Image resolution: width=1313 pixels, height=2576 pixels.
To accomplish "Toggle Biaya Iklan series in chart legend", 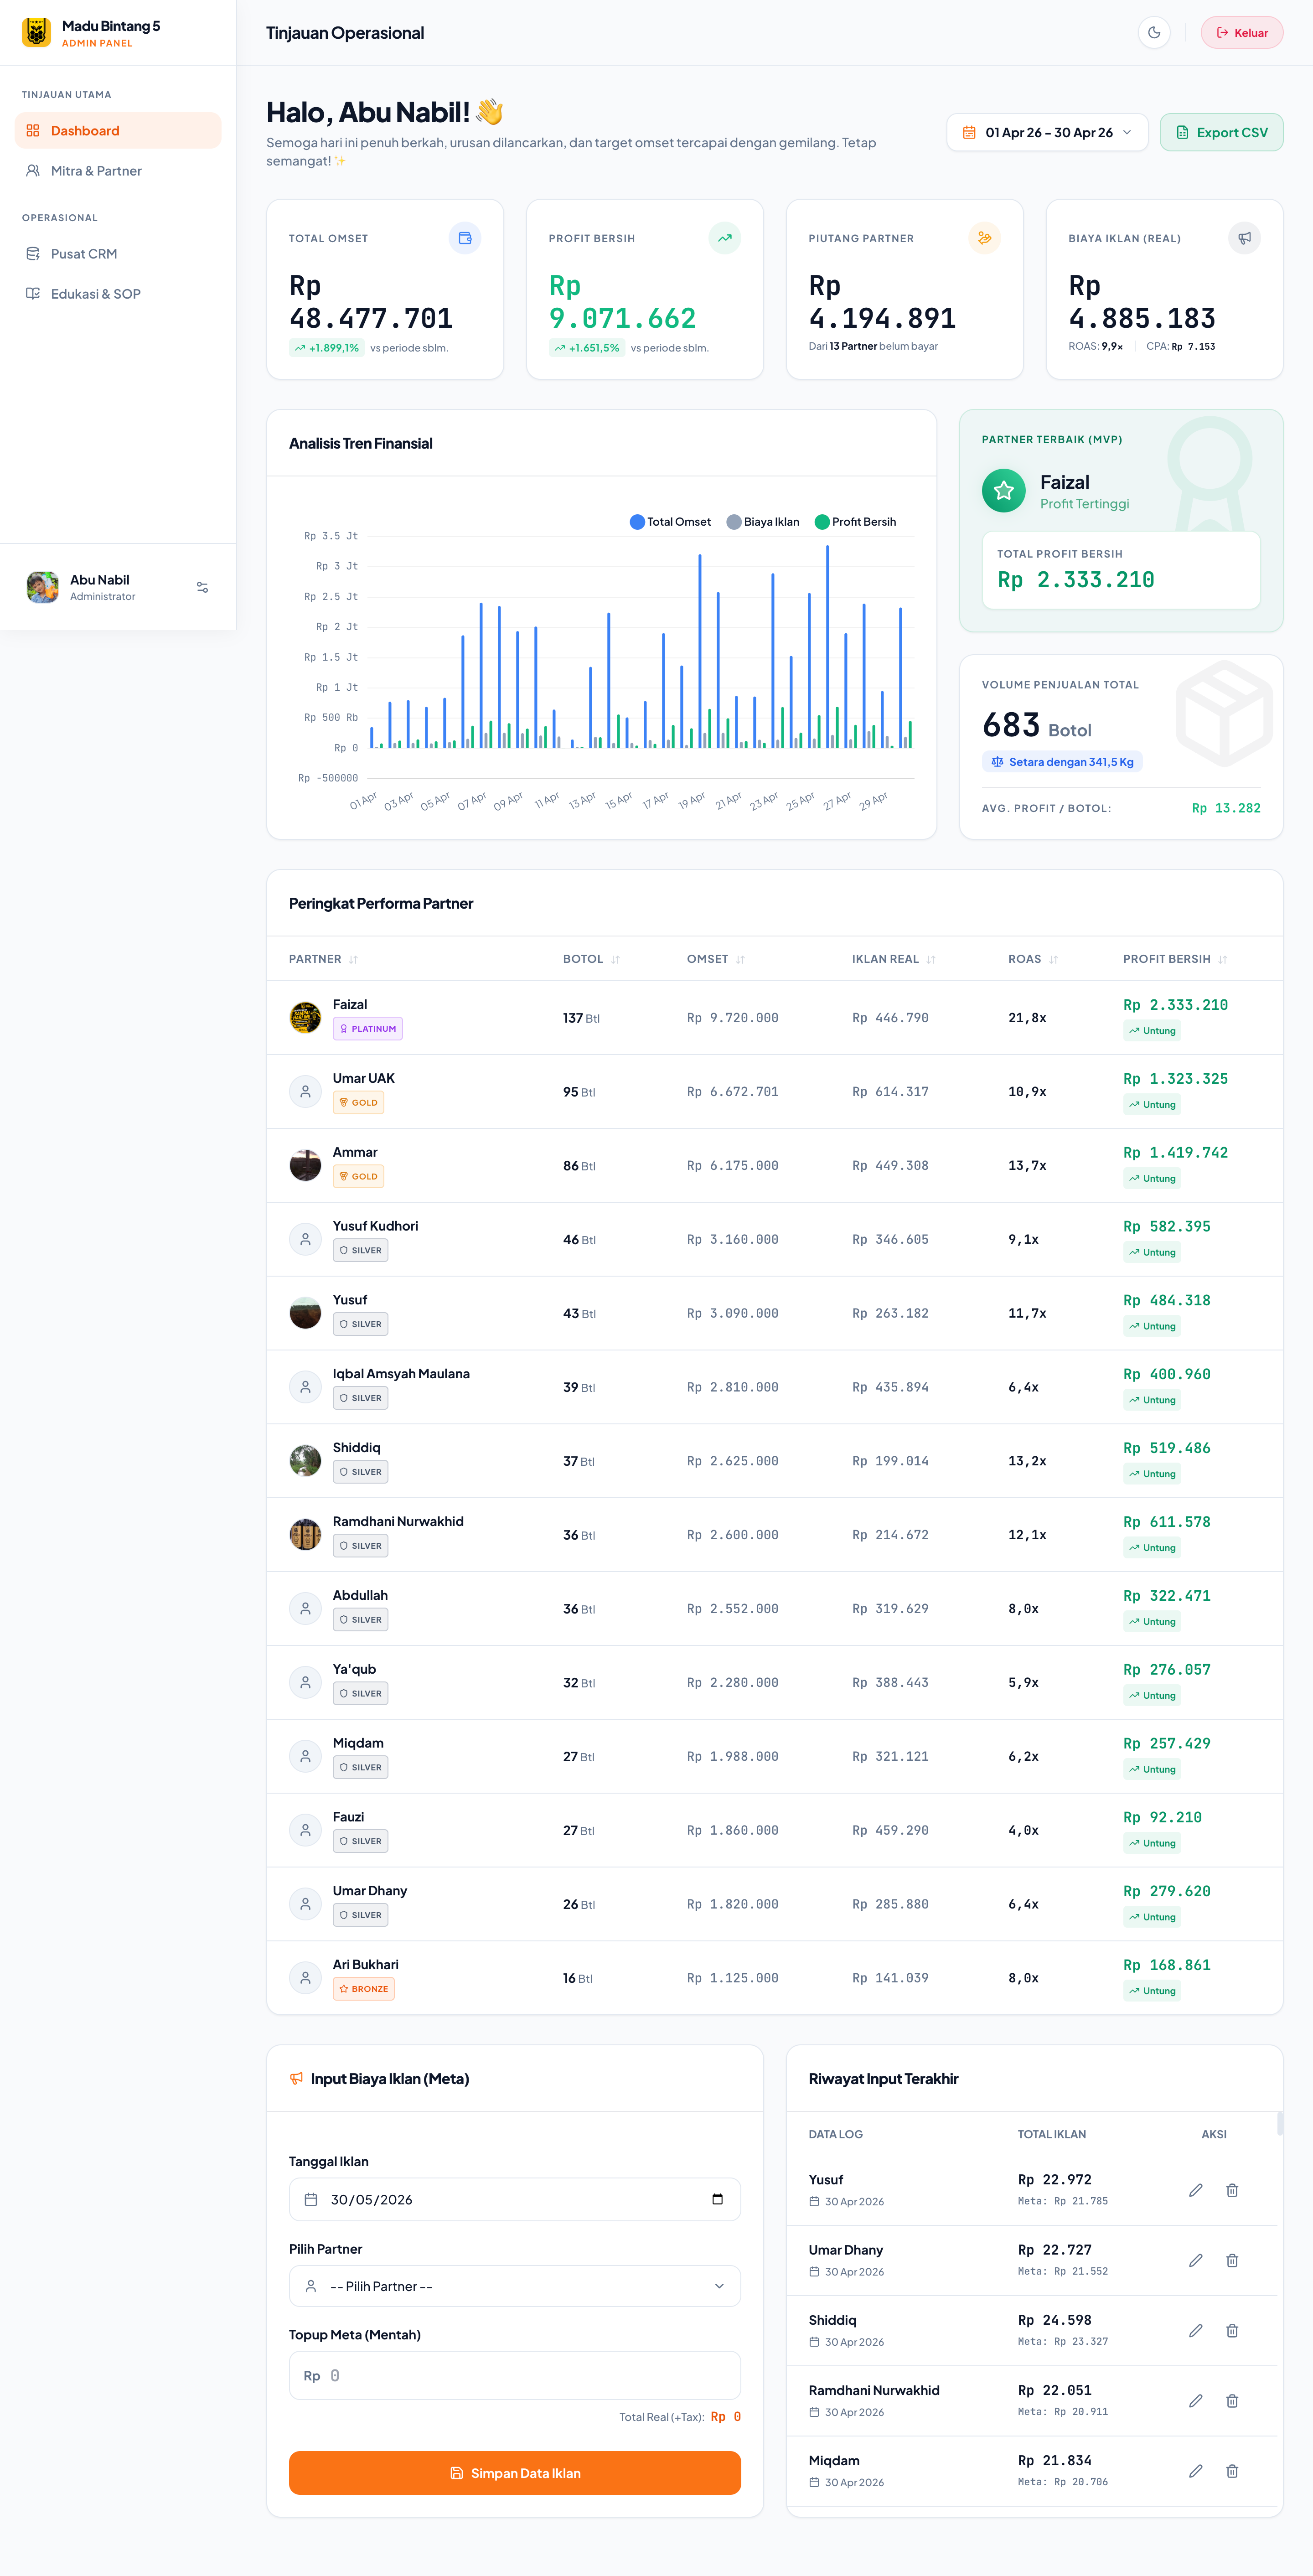I will [763, 522].
